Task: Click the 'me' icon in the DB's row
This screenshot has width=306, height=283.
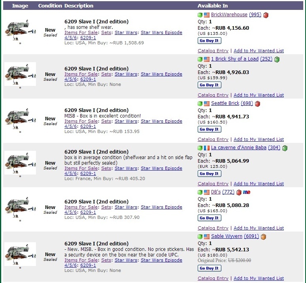Action: coord(246,192)
